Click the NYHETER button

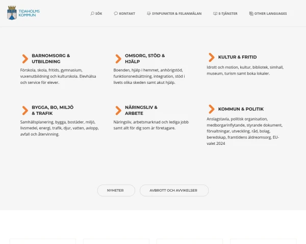tap(116, 191)
